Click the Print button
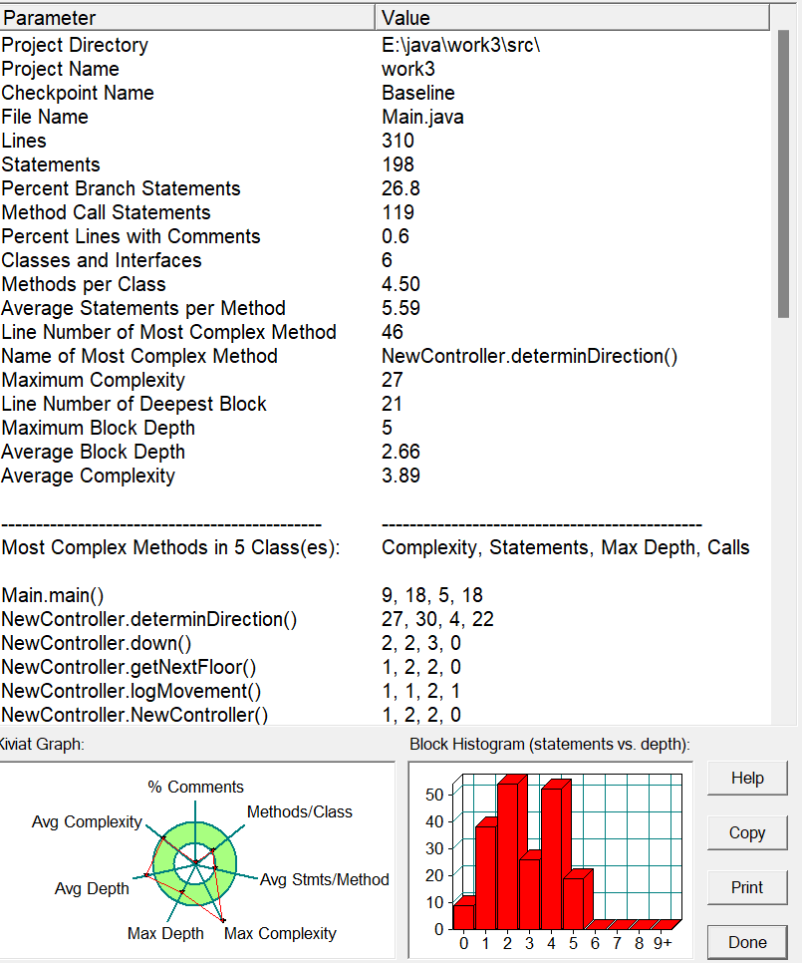802x963 pixels. click(x=747, y=887)
